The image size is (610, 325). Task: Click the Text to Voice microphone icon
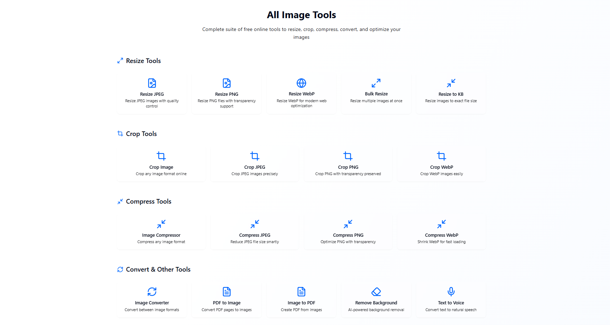point(451,292)
